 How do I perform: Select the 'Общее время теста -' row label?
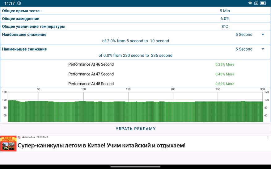[22, 11]
